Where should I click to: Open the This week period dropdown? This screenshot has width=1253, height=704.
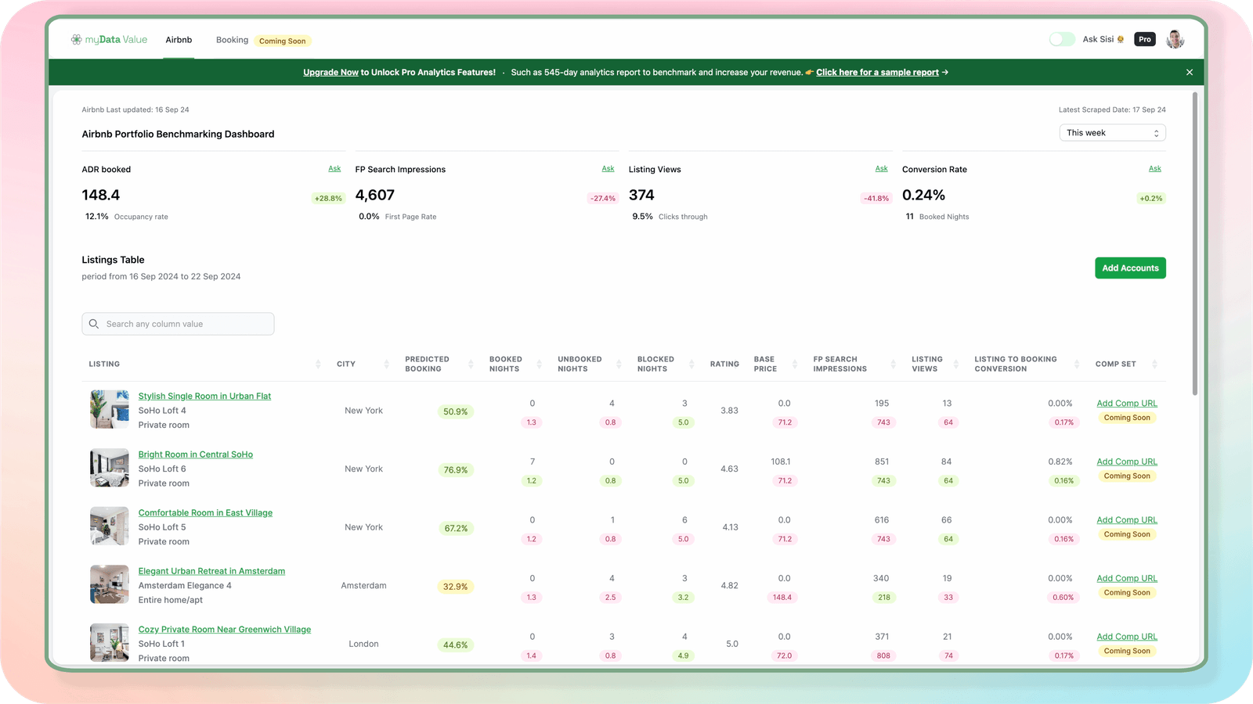click(1112, 133)
